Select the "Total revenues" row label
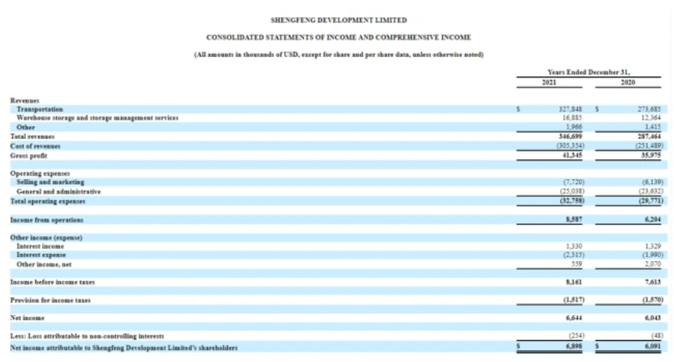Viewport: 674px width, 362px height. (x=32, y=137)
